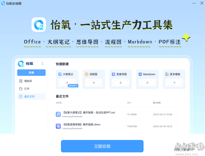Click the blue 新建 button

coord(31,72)
